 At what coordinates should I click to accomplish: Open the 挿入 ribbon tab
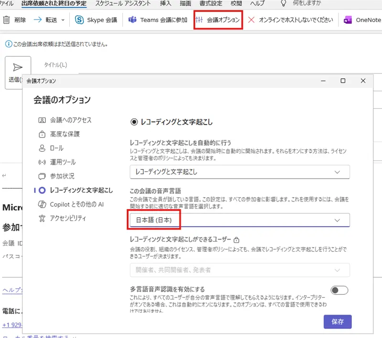click(165, 3)
